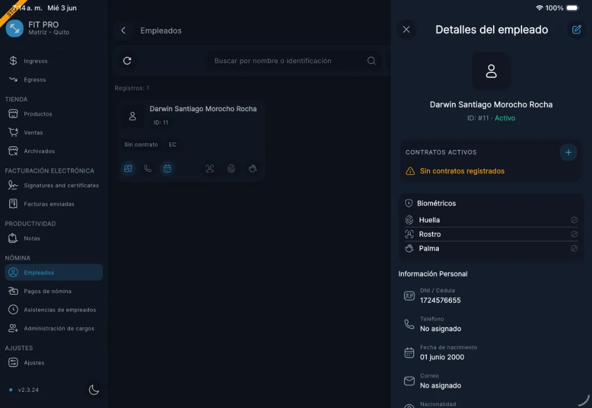The image size is (592, 408).
Task: Click Sin contratos registrados warning
Action: (x=462, y=171)
